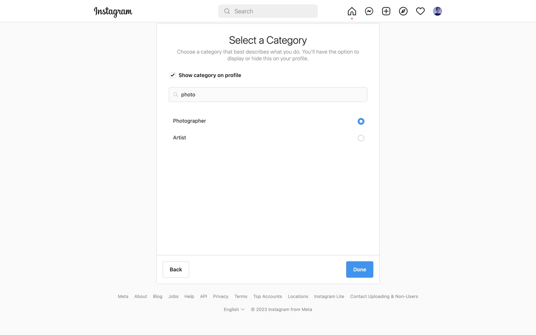536x335 pixels.
Task: Click the category search field containing photo
Action: pos(268,95)
